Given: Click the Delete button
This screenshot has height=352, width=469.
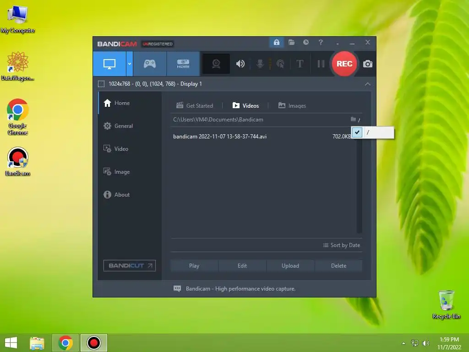Looking at the screenshot, I should click(x=338, y=266).
